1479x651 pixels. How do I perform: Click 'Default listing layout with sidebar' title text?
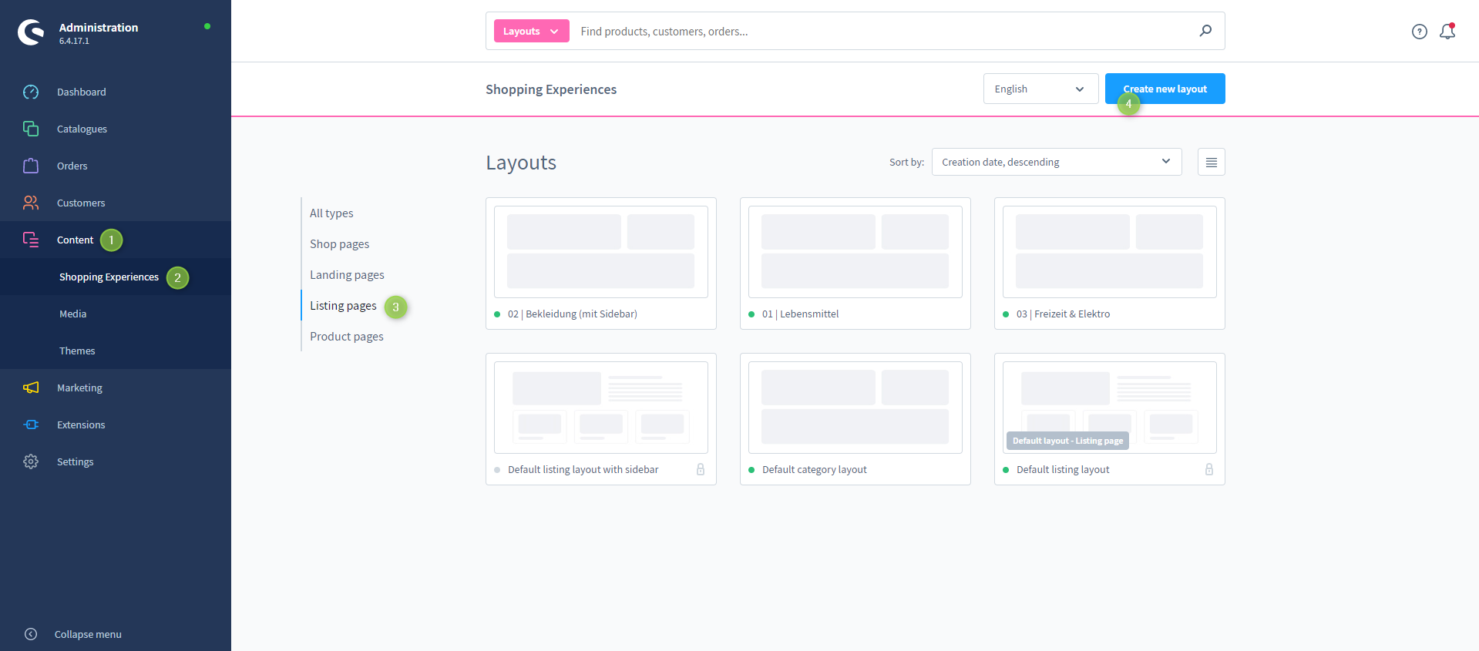583,469
